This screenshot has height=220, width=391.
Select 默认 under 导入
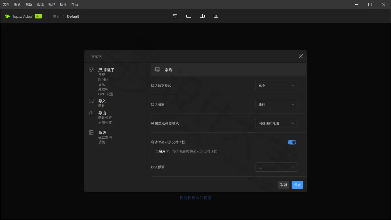point(101,106)
